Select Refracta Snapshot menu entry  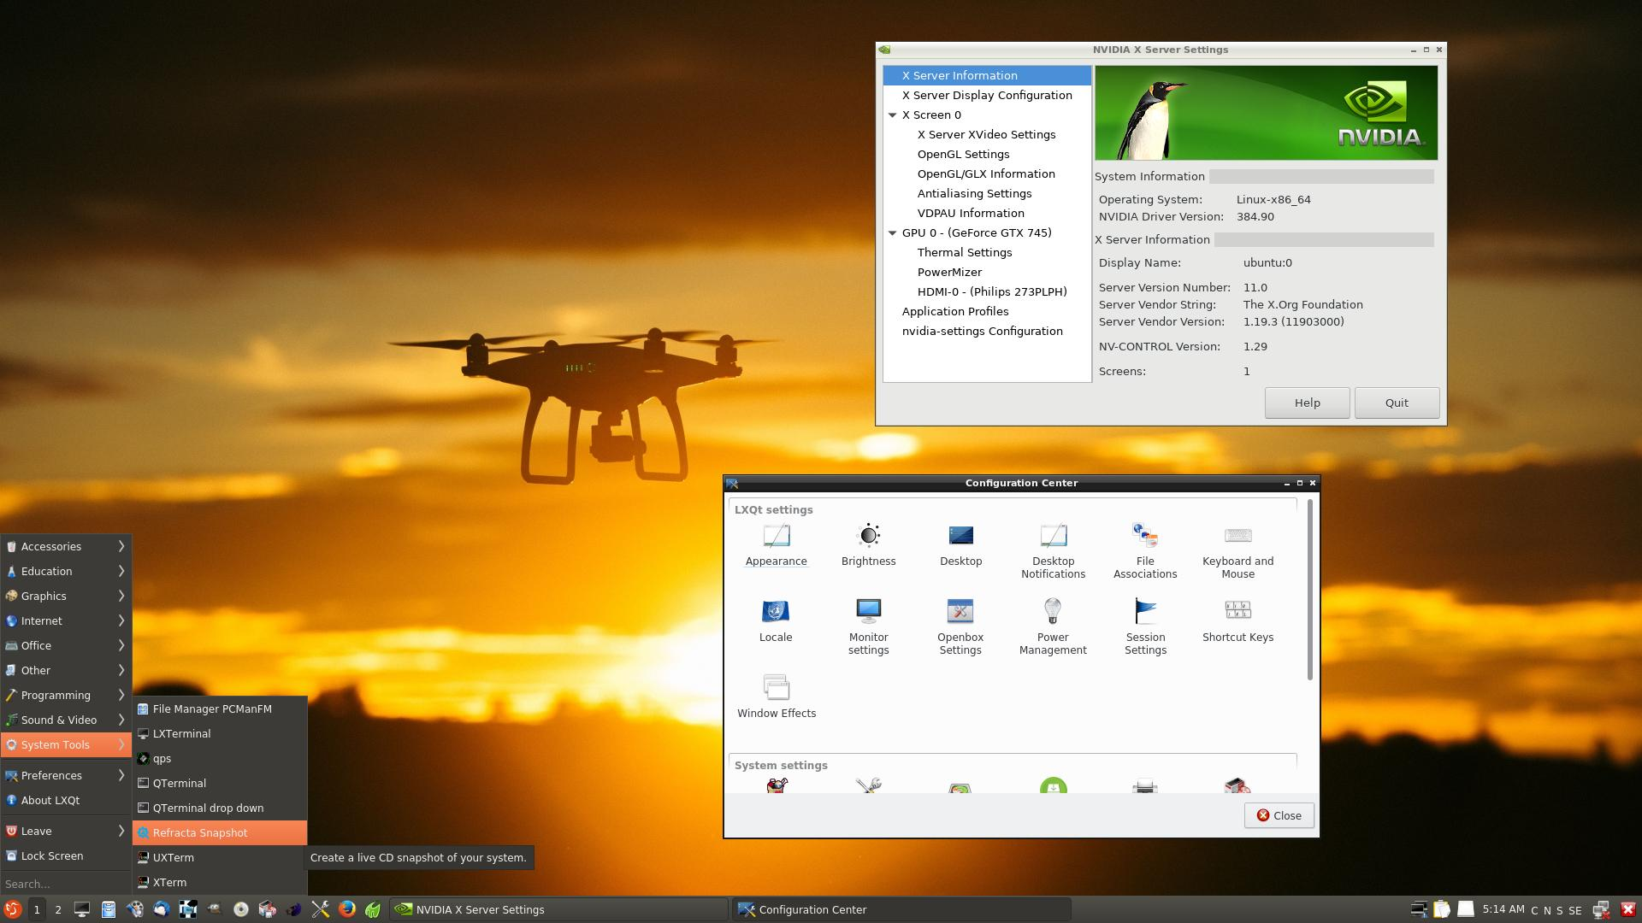tap(220, 832)
